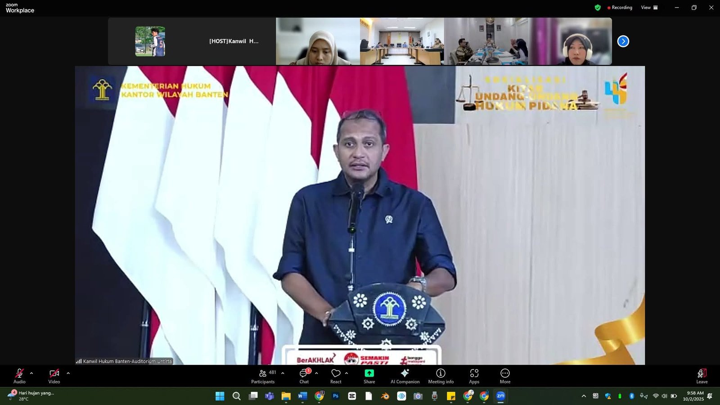Click the green encryption shield icon
This screenshot has height=405, width=720.
click(598, 8)
